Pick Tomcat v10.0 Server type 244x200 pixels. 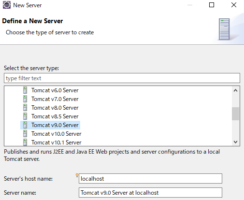click(56, 134)
